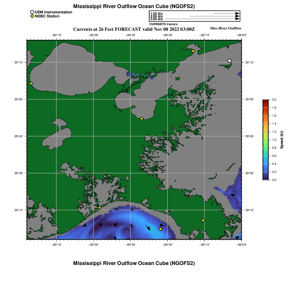This screenshot has height=281, width=295.
Task: Click the NDBC diamond on the far west lake shore
Action: click(x=31, y=83)
